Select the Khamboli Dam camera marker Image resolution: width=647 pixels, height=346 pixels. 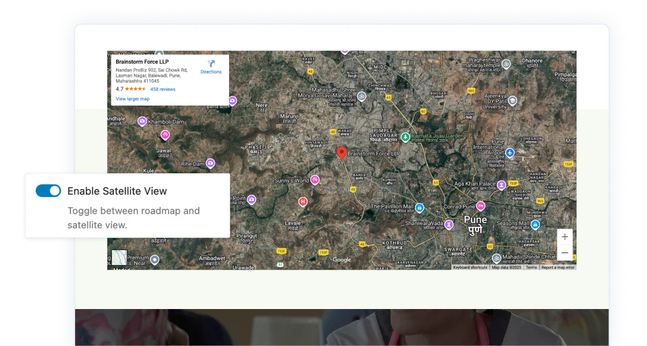pos(142,121)
